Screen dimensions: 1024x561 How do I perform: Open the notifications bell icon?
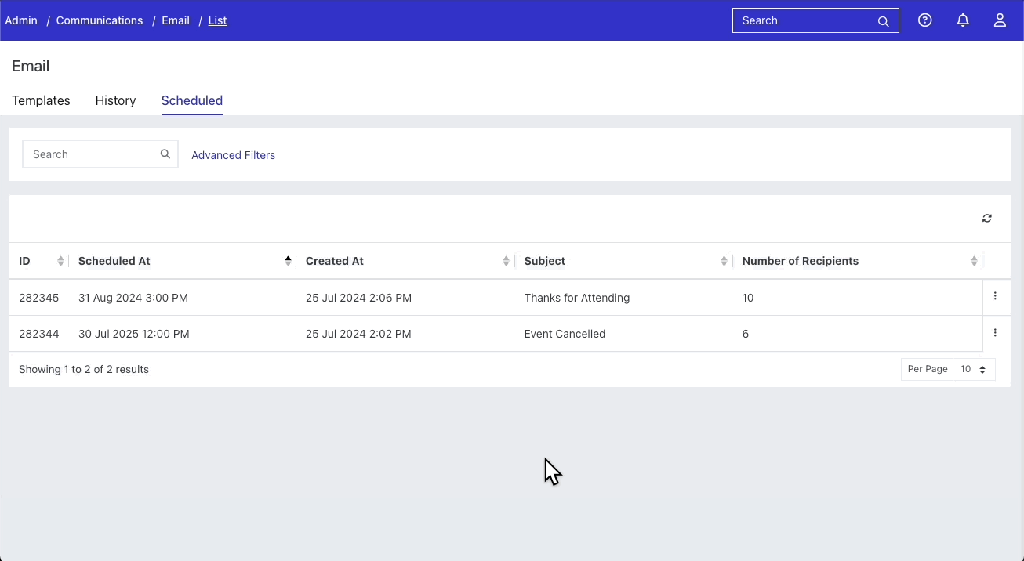point(963,20)
